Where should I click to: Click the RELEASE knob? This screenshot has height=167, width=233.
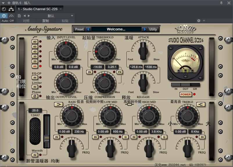coord(143,83)
